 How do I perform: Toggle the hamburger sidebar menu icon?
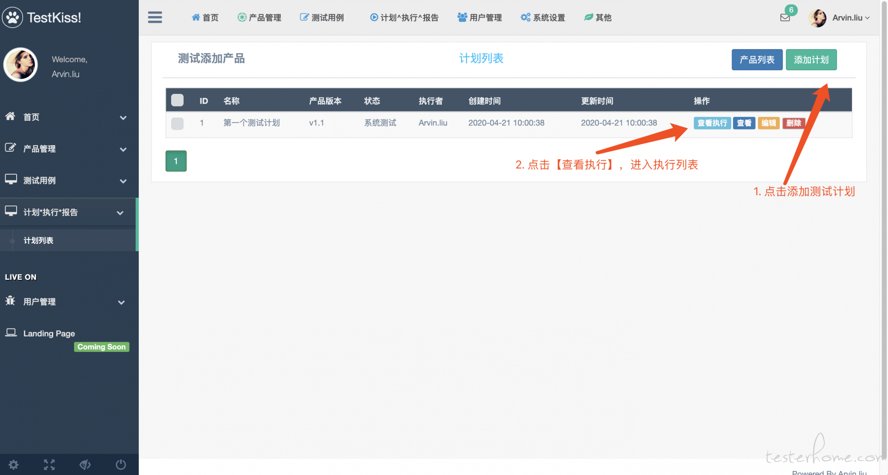[155, 18]
